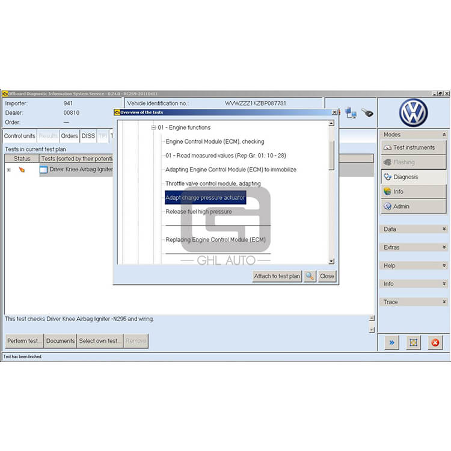The width and height of the screenshot is (451, 451).
Task: Expand the Trace panel
Action: click(x=444, y=302)
